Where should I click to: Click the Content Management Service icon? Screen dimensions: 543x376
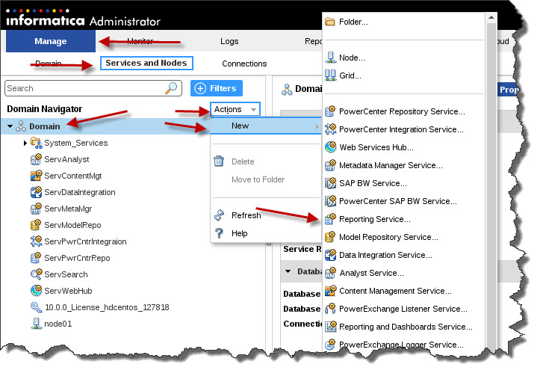(330, 291)
